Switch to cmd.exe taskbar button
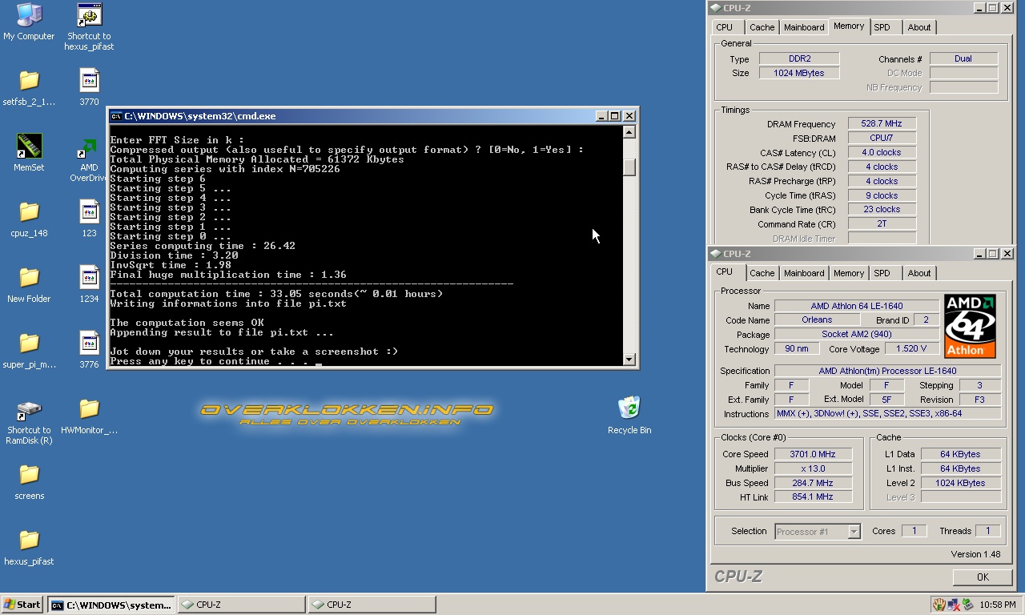Screen dimensions: 1025x615 [111, 605]
